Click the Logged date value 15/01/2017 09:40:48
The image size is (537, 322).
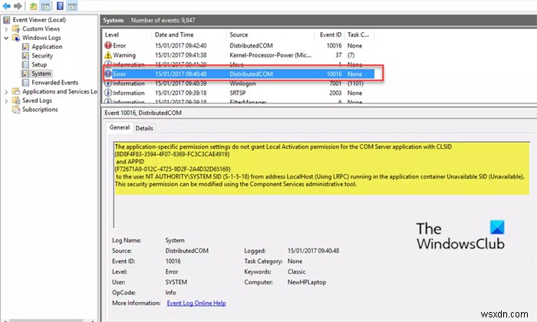313,251
